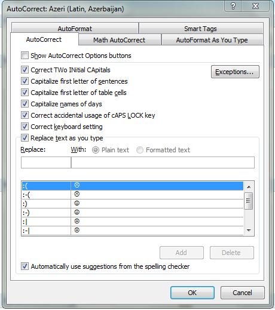This screenshot has width=275, height=310.
Task: Select the :-| neutral entry row
Action: pos(132,231)
